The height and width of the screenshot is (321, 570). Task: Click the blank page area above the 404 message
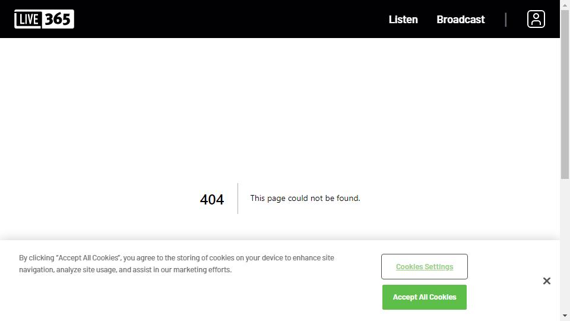pos(279,107)
